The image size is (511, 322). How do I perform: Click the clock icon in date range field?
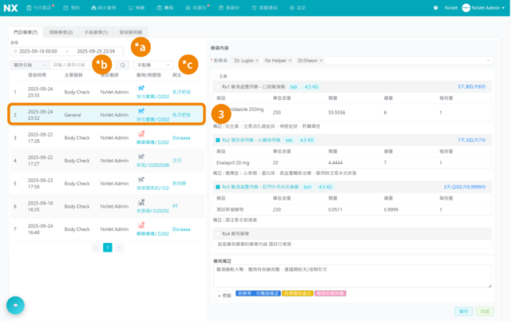[x=15, y=51]
